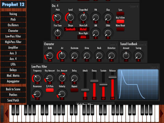
Task: Click the Character Air knob
Action: (x=62, y=56)
